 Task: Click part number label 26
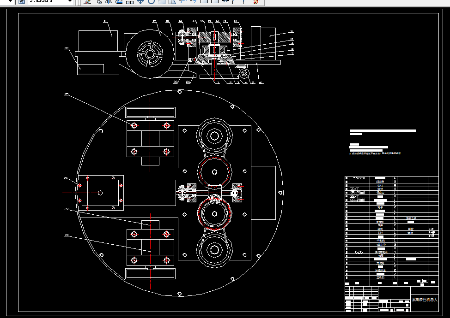(x=66, y=178)
